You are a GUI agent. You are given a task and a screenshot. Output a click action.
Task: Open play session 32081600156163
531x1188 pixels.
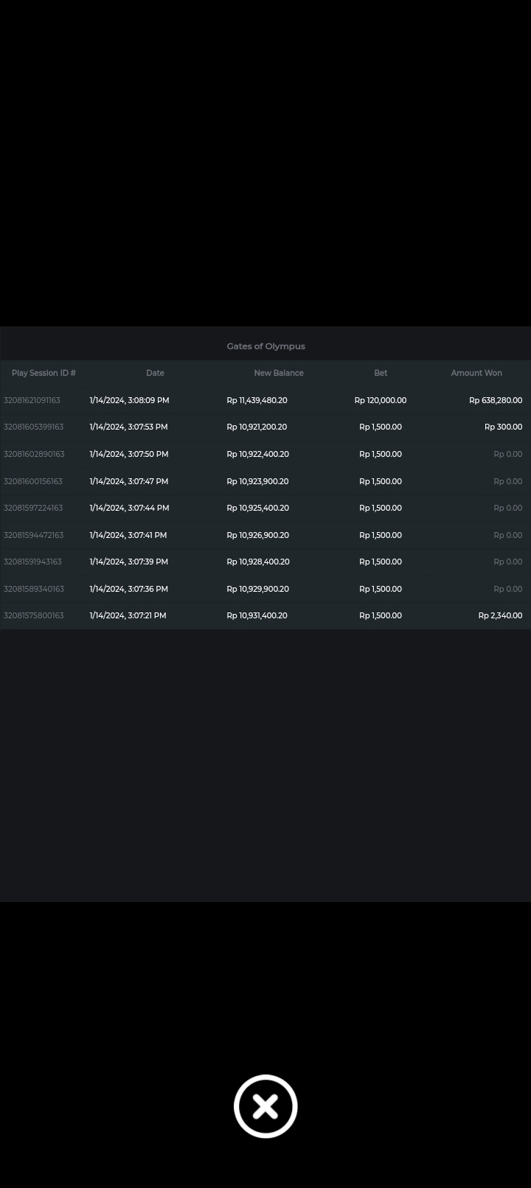(x=33, y=481)
